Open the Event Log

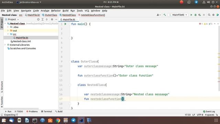[209, 112]
